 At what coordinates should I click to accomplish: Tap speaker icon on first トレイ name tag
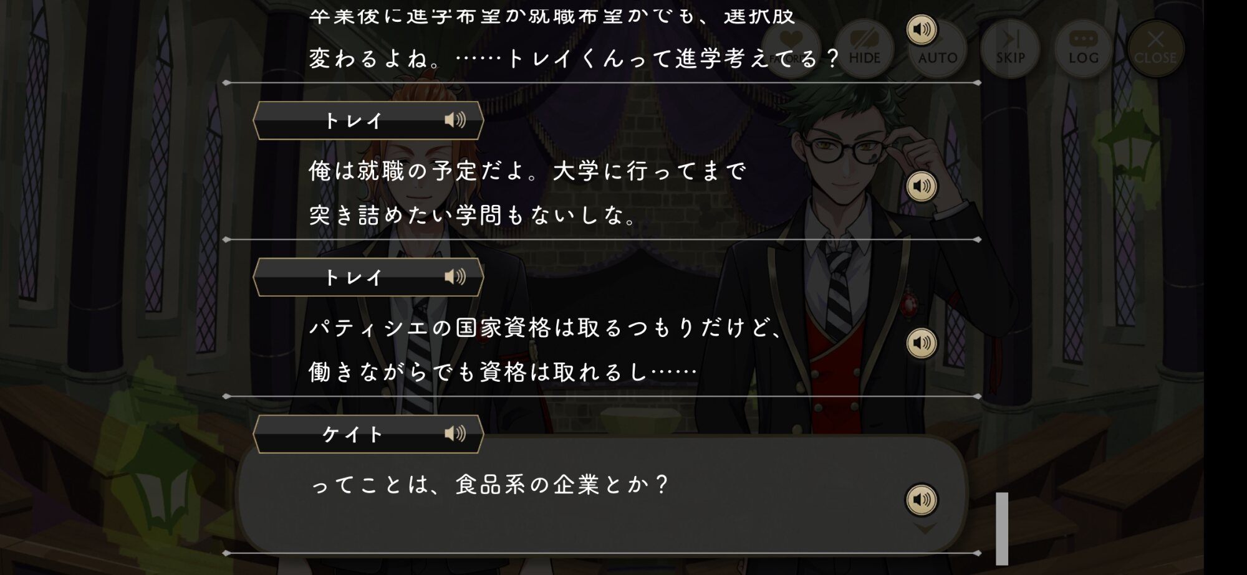tap(455, 120)
